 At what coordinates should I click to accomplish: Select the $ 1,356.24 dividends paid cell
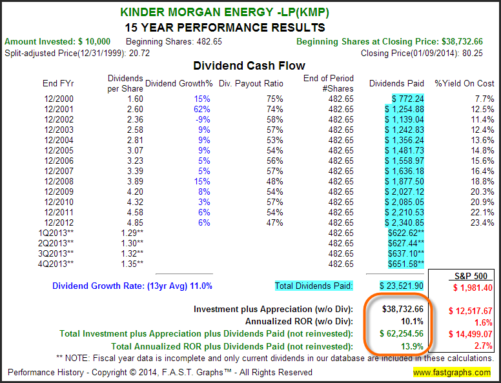pyautogui.click(x=404, y=140)
